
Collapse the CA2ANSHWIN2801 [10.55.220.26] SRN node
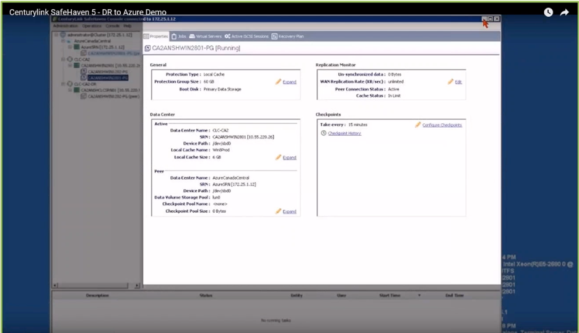70,65
